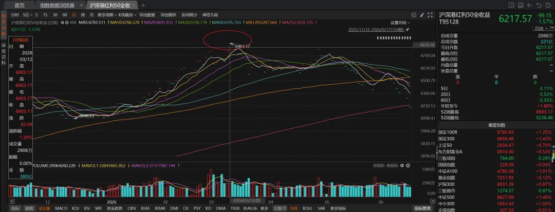Viewport: 555px width, 212px height.
Task: Click the timeline scroll-left arrow
Action: click(12, 201)
